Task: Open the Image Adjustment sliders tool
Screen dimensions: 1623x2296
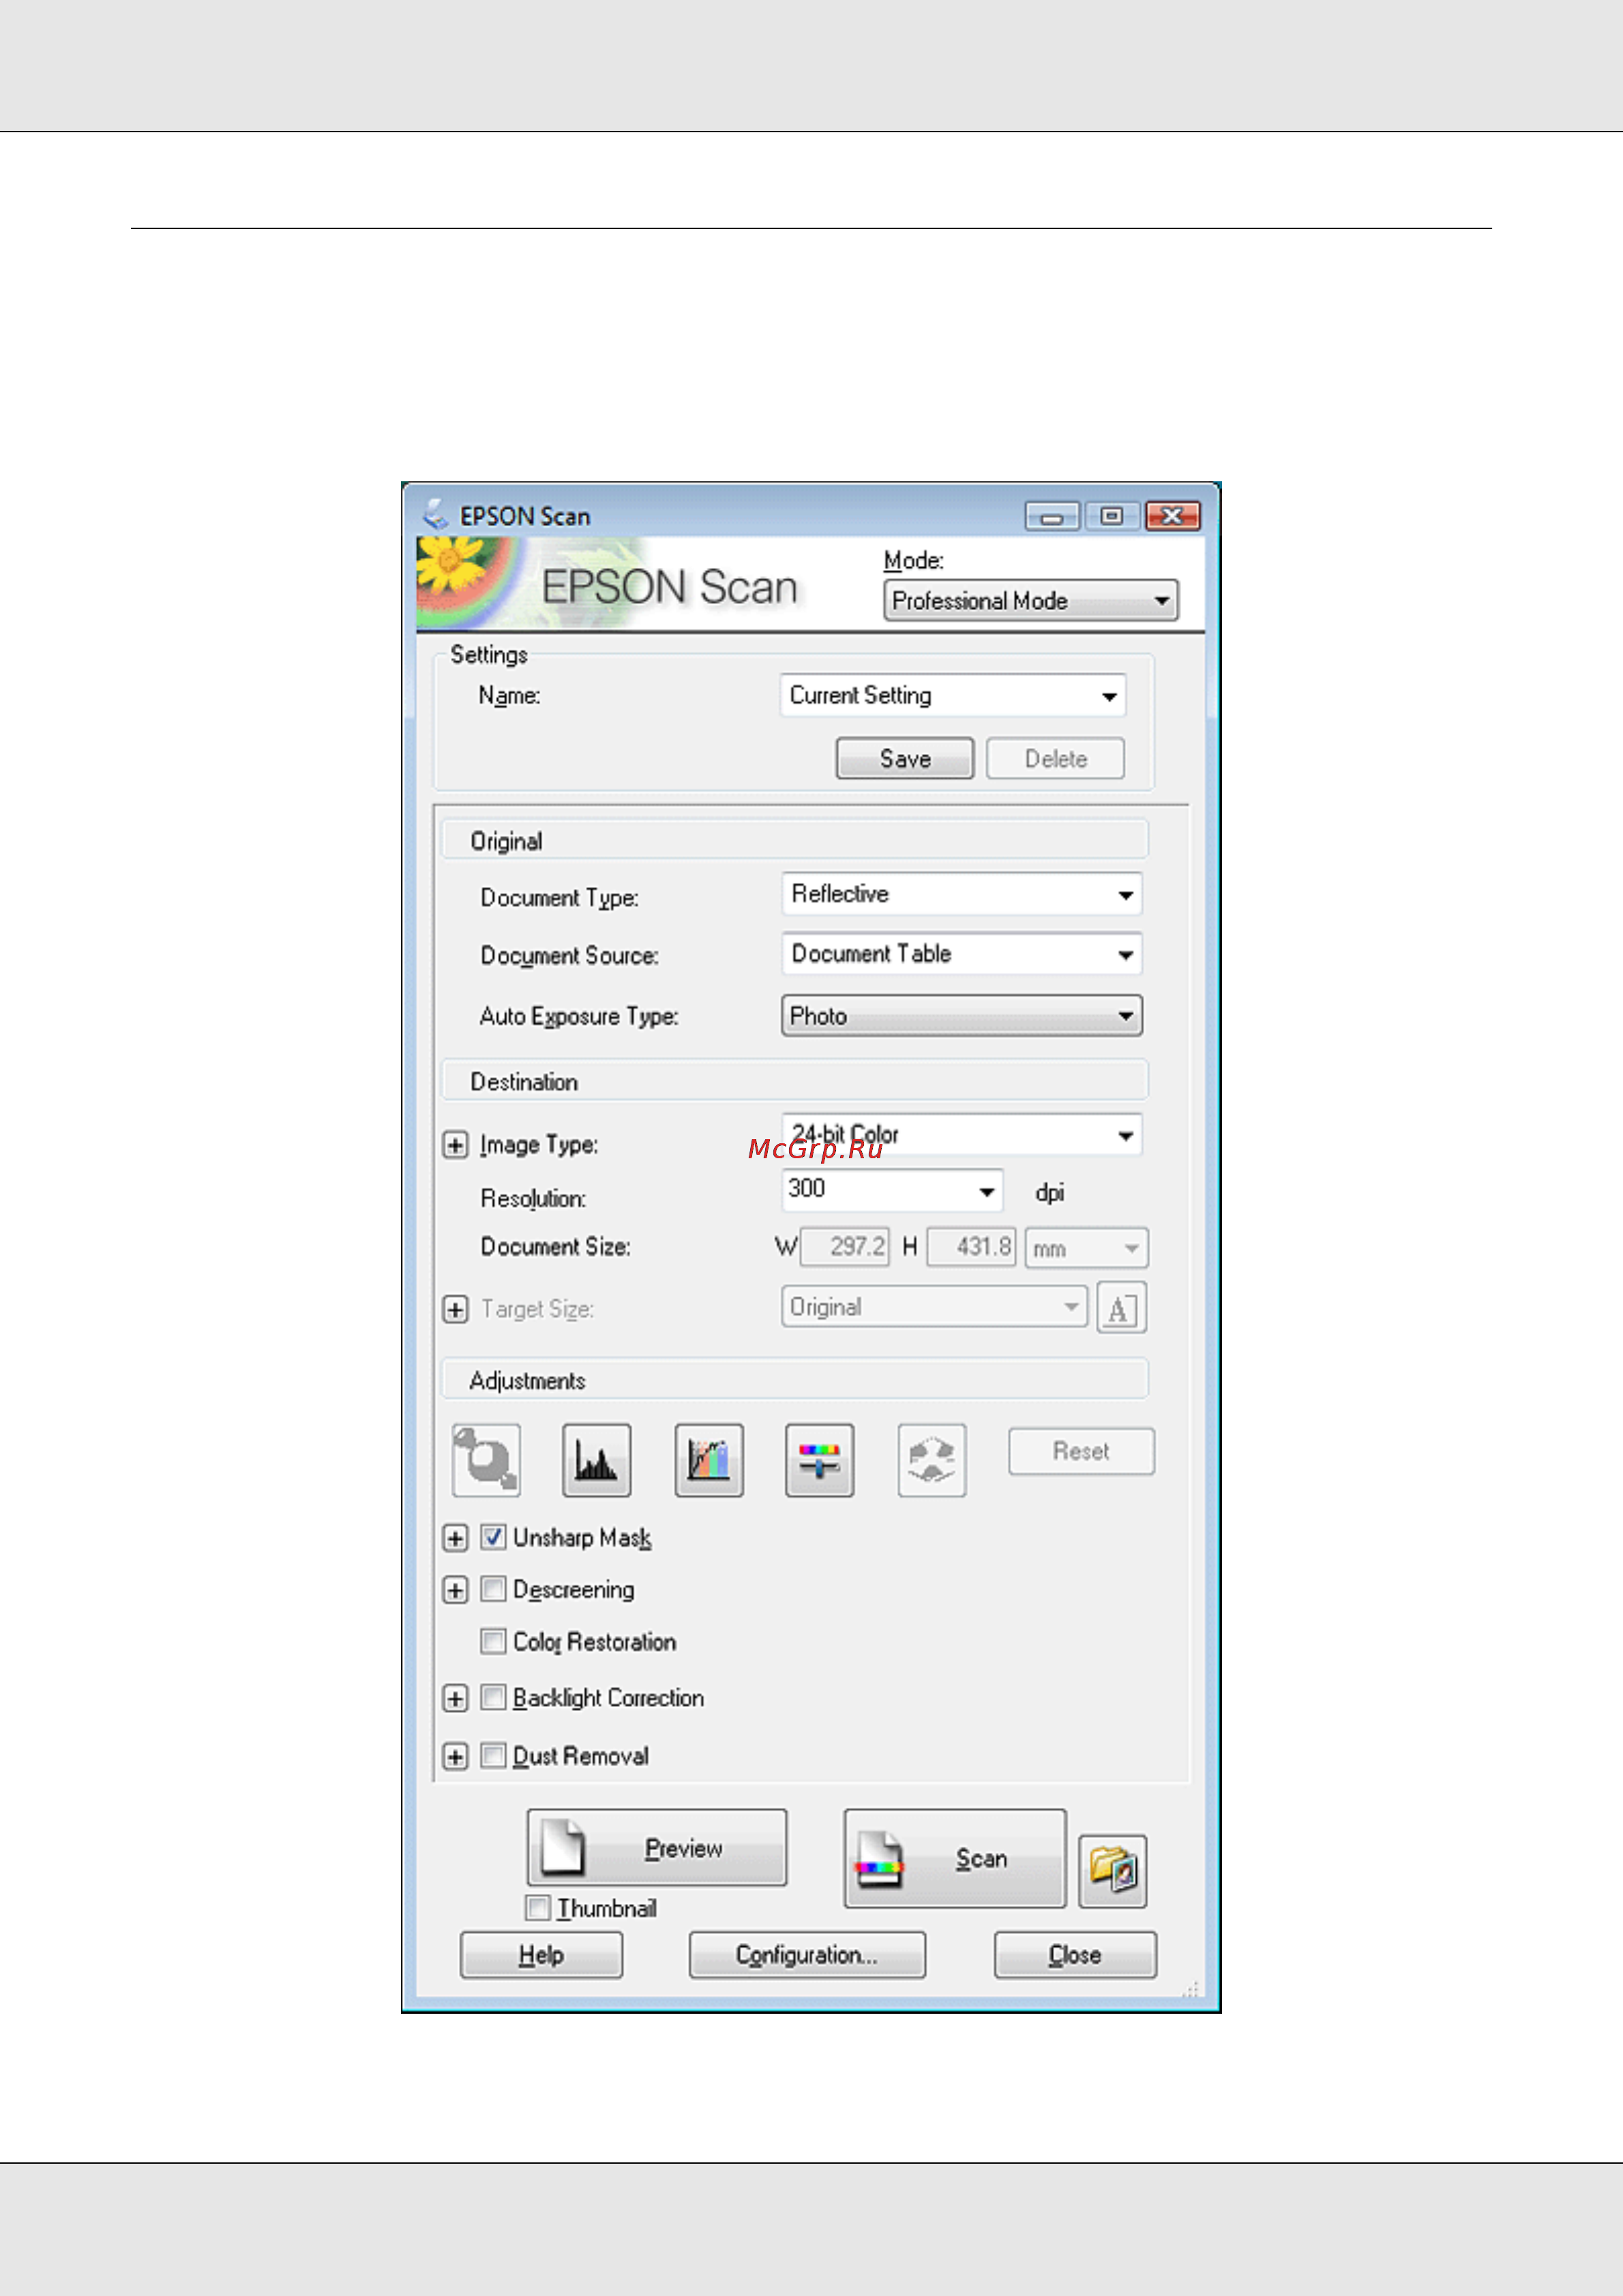Action: 820,1460
